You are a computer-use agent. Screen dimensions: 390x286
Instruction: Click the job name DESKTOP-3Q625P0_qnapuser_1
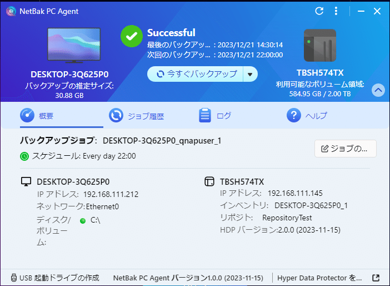[x=162, y=141]
